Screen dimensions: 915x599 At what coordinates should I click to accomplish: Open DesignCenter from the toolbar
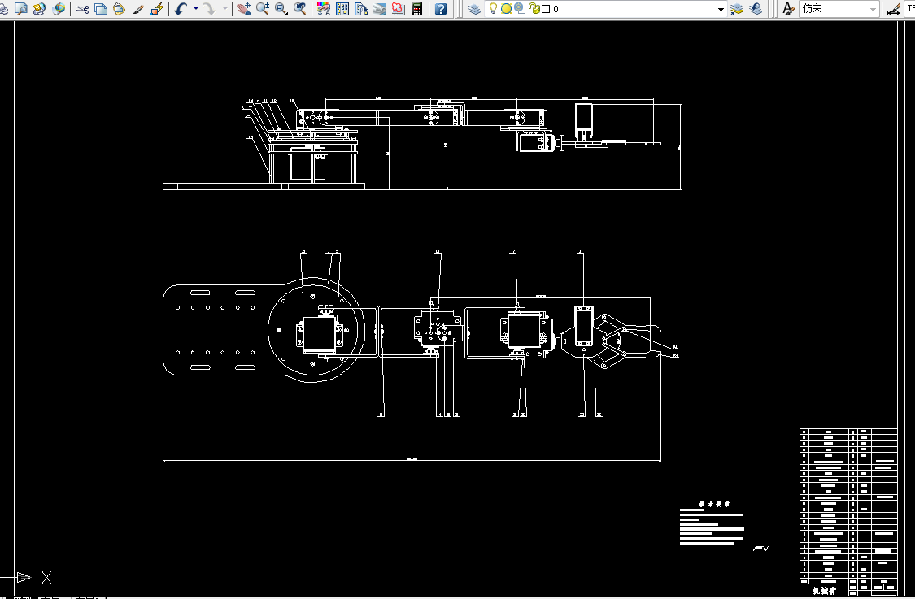coord(342,9)
